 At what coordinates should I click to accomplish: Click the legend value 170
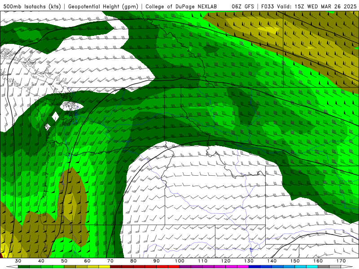tap(341, 261)
